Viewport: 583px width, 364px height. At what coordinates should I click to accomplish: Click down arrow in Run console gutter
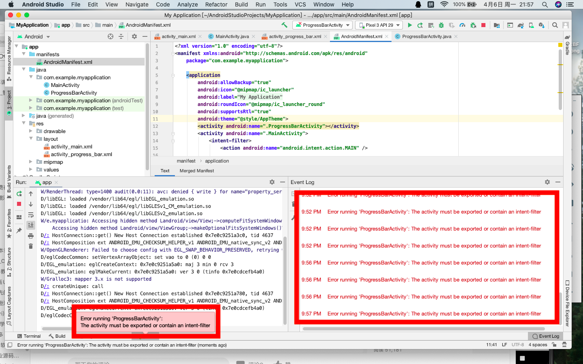(x=31, y=204)
